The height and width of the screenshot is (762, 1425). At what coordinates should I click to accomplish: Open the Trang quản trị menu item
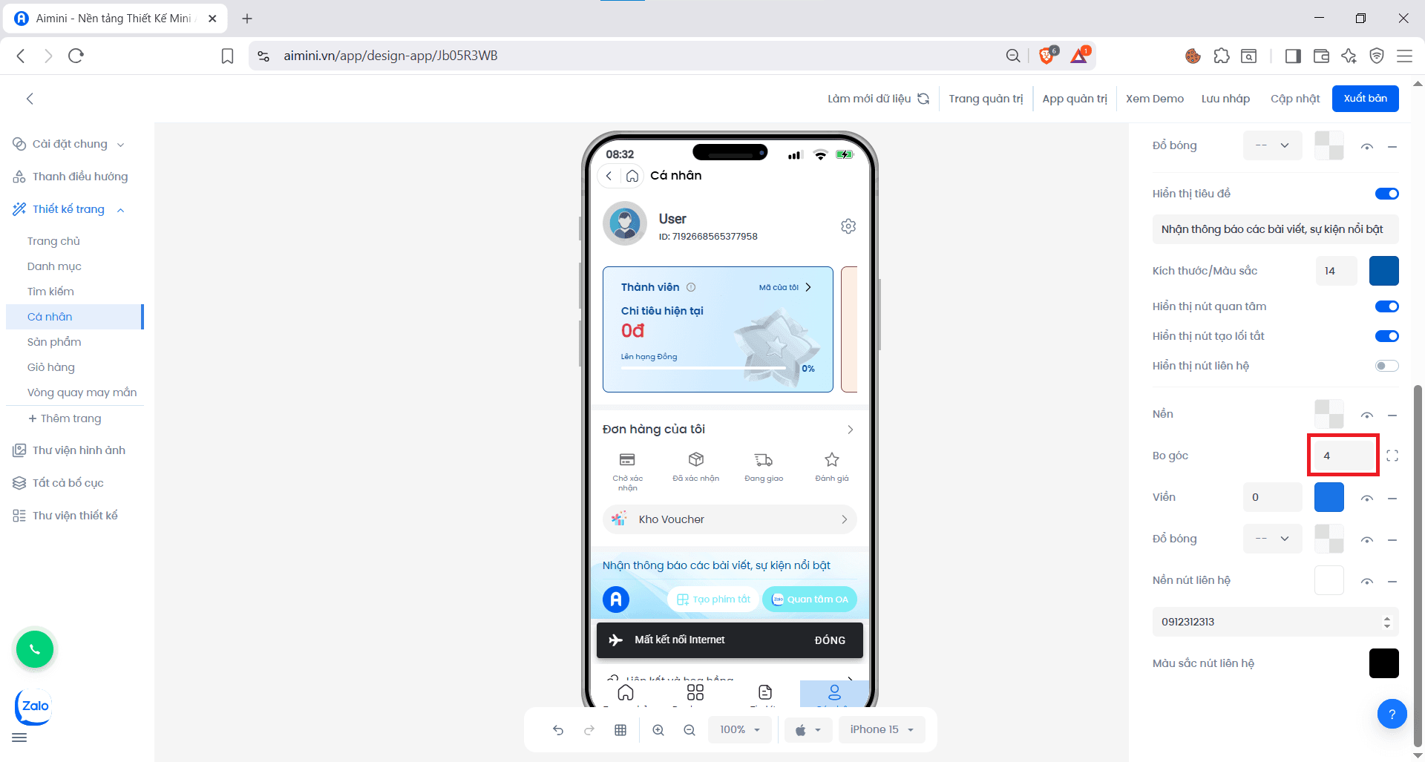[986, 98]
